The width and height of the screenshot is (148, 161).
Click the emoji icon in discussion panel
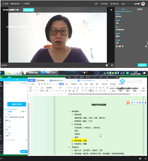point(117,46)
